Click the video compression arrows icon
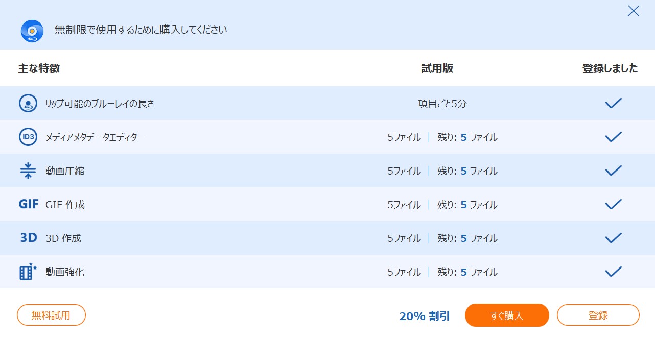The width and height of the screenshot is (655, 341). (x=28, y=170)
